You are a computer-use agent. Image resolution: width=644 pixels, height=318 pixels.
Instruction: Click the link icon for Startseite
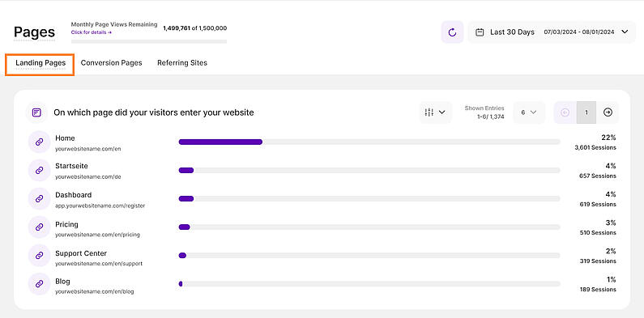[x=39, y=170]
